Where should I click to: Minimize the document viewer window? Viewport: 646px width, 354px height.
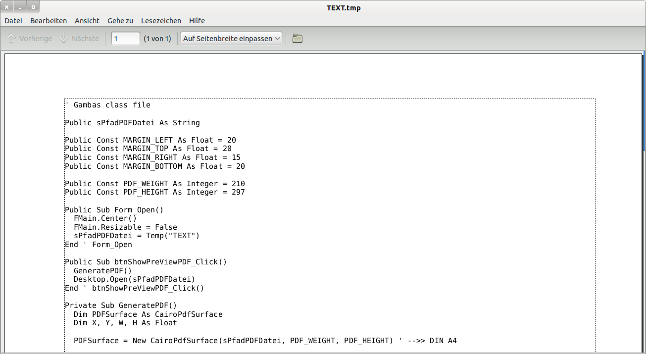[20, 7]
